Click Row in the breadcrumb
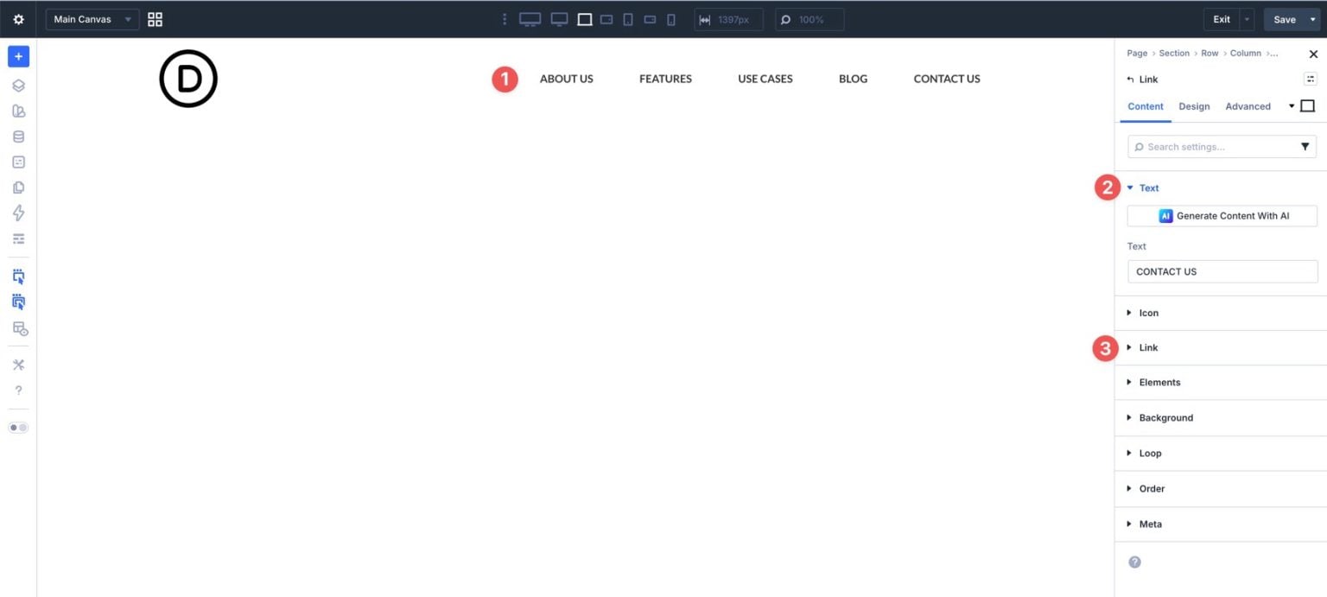Screen dimensions: 1327x597 click(x=1210, y=54)
